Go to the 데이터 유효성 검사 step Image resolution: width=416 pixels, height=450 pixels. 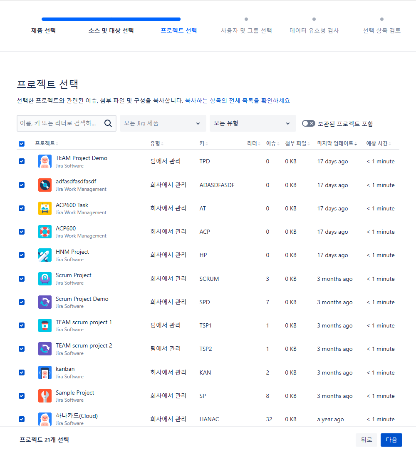(314, 30)
